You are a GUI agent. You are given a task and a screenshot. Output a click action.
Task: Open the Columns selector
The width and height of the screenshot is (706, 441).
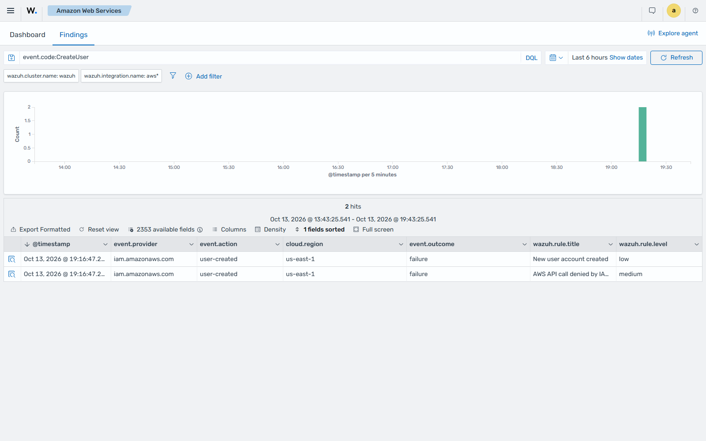click(229, 230)
